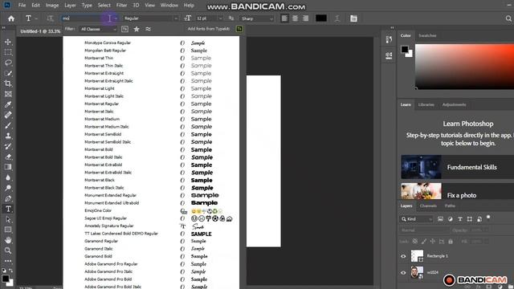Center align text

click(x=295, y=18)
